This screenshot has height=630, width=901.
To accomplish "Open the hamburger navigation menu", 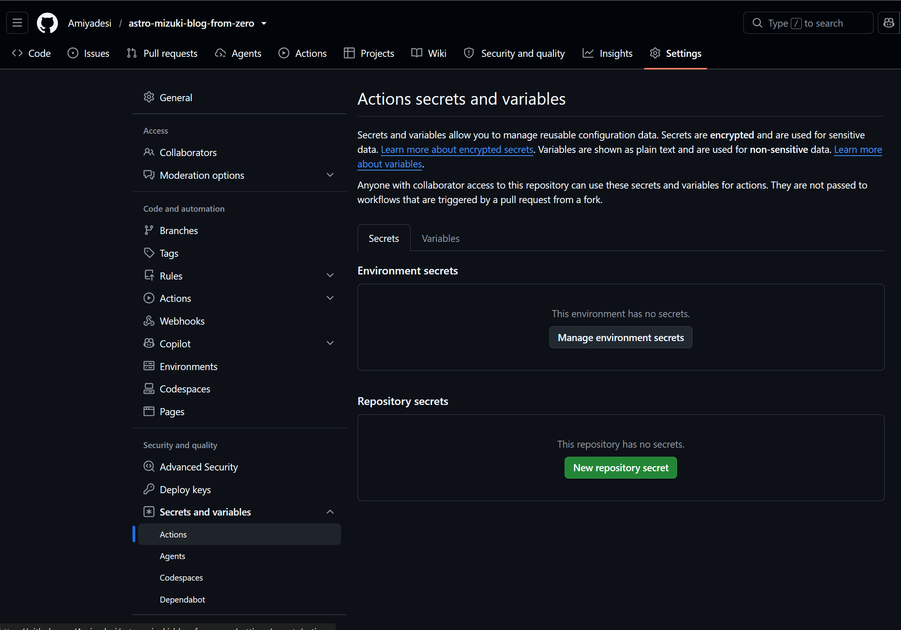I will click(x=17, y=23).
